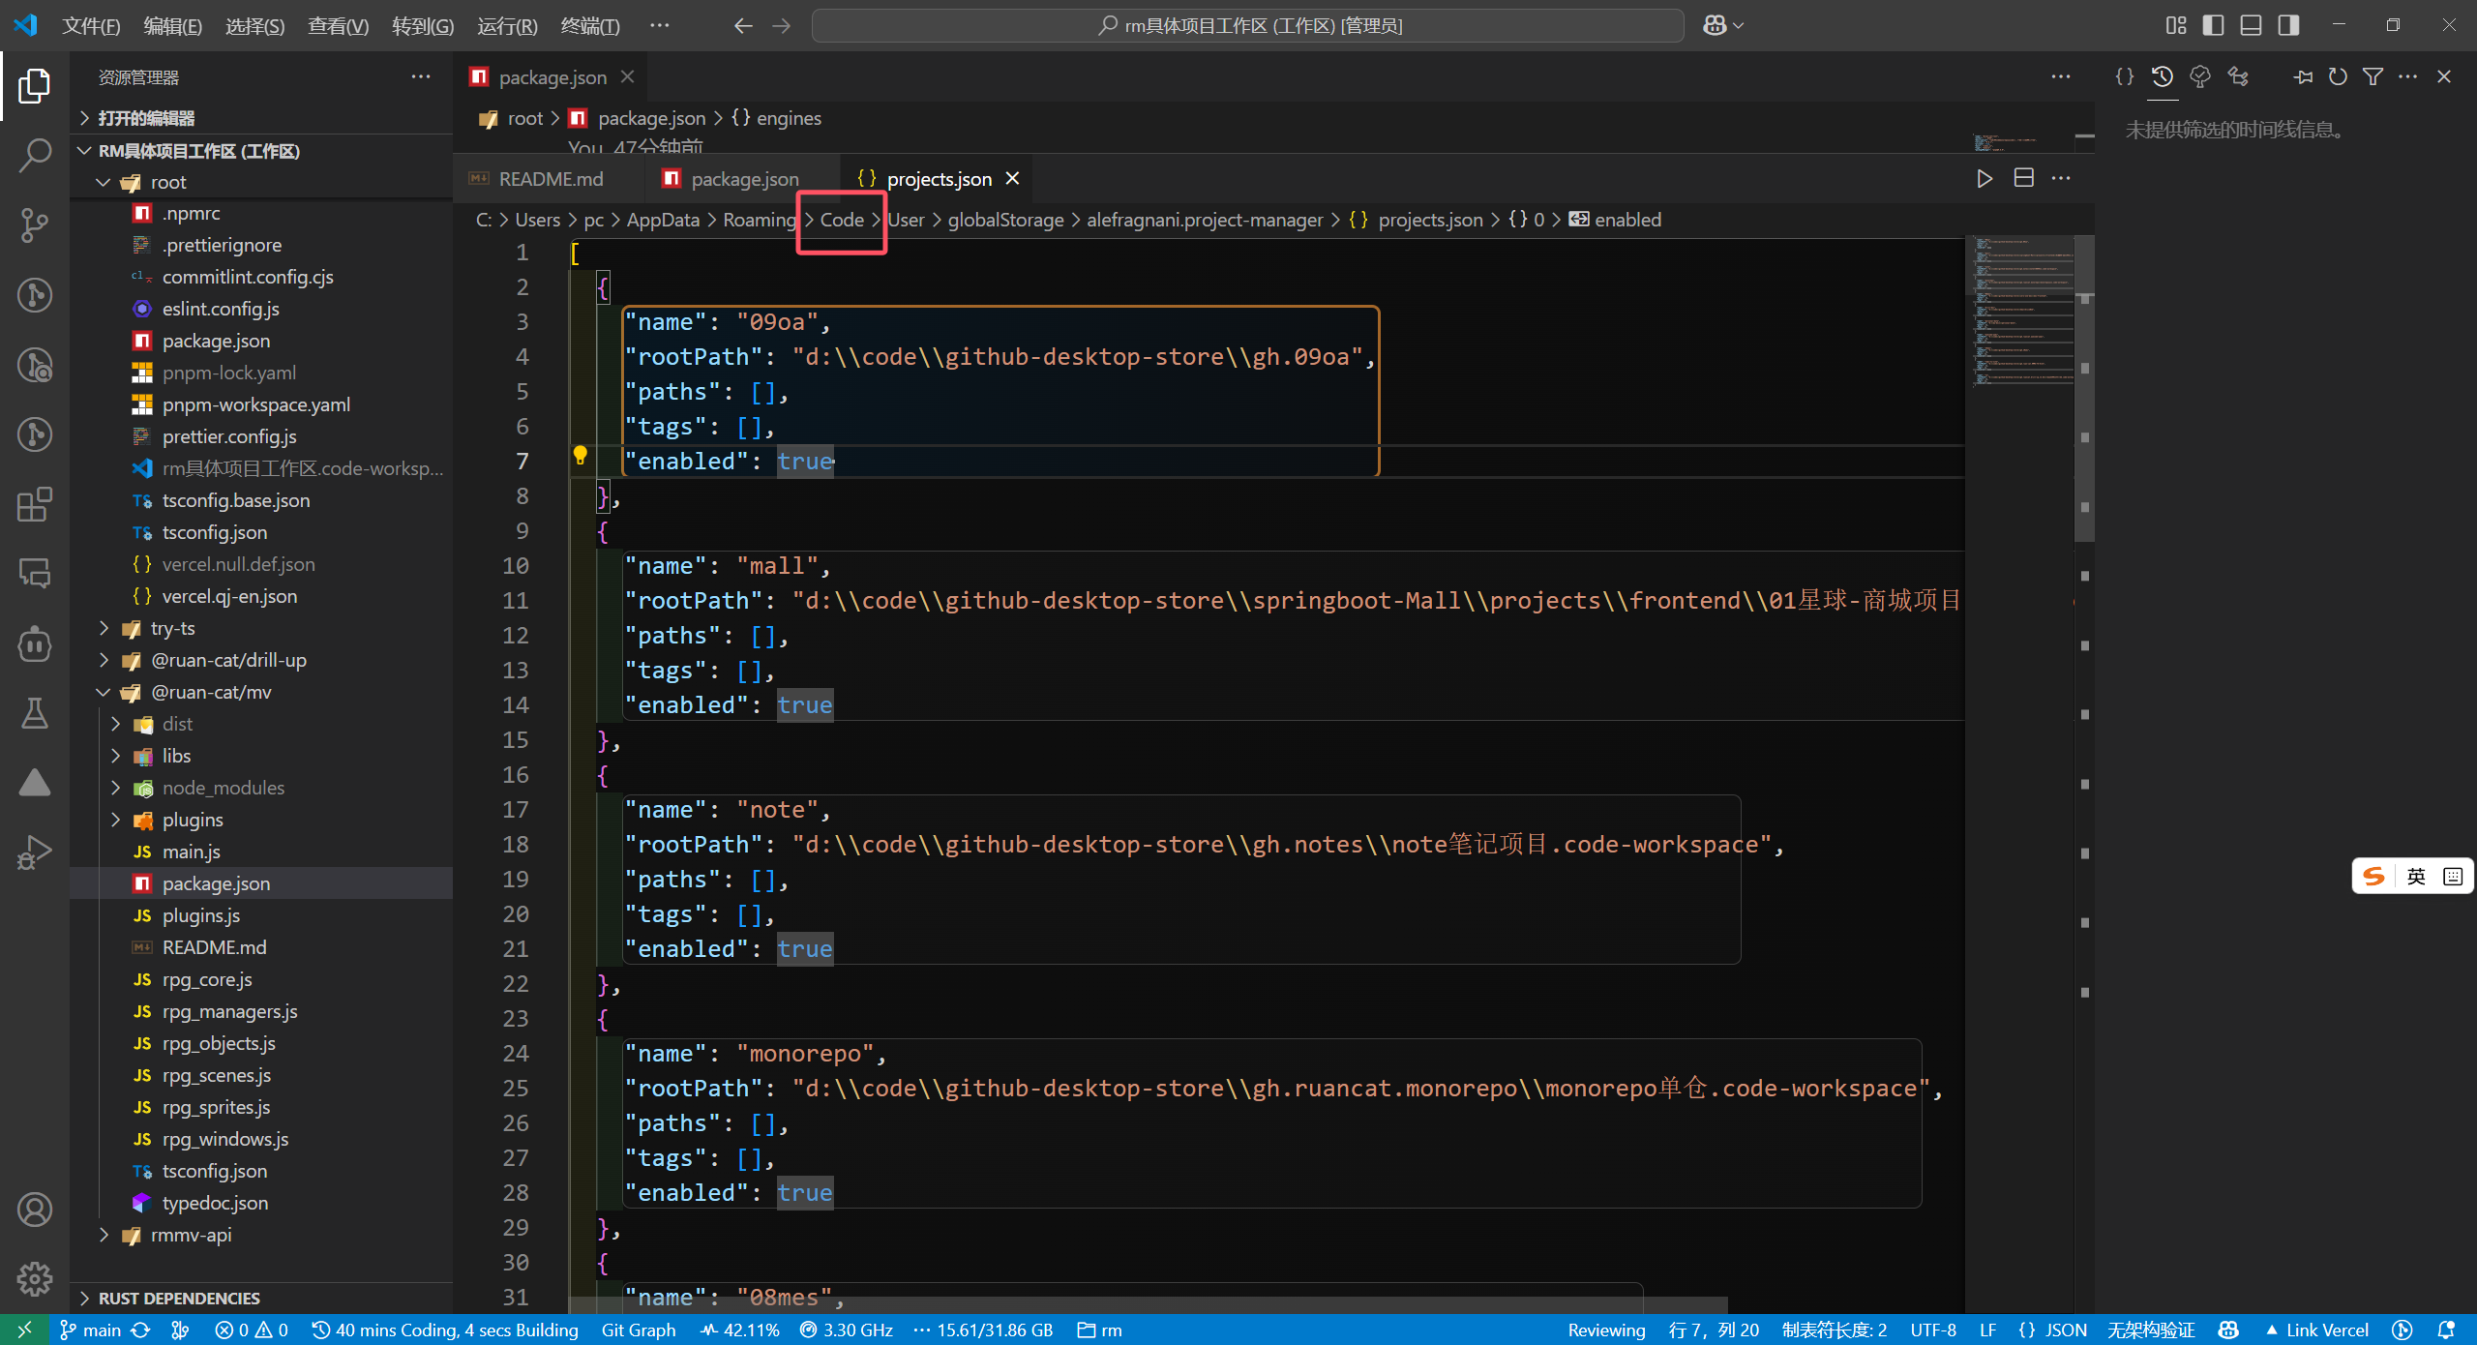Open the 查看(V) menu
Image resolution: width=2477 pixels, height=1345 pixels.
[338, 25]
